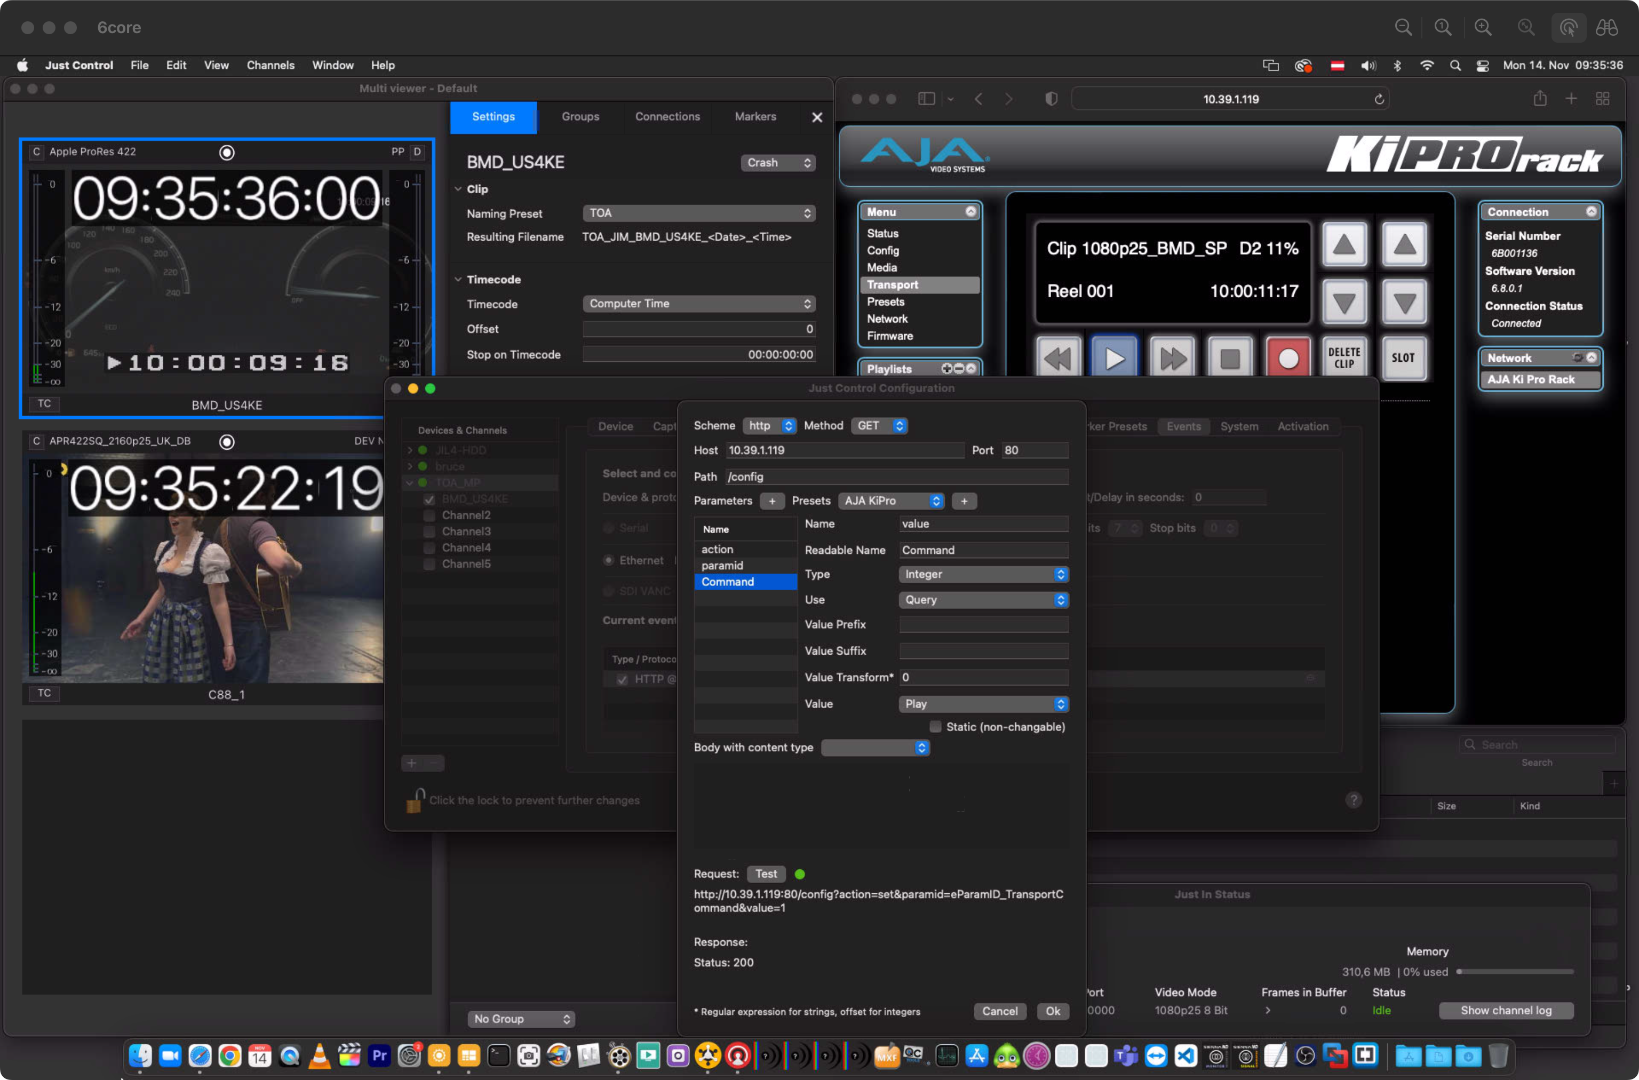
Task: Open the Timecode Computer Time dropdown
Action: tap(699, 304)
